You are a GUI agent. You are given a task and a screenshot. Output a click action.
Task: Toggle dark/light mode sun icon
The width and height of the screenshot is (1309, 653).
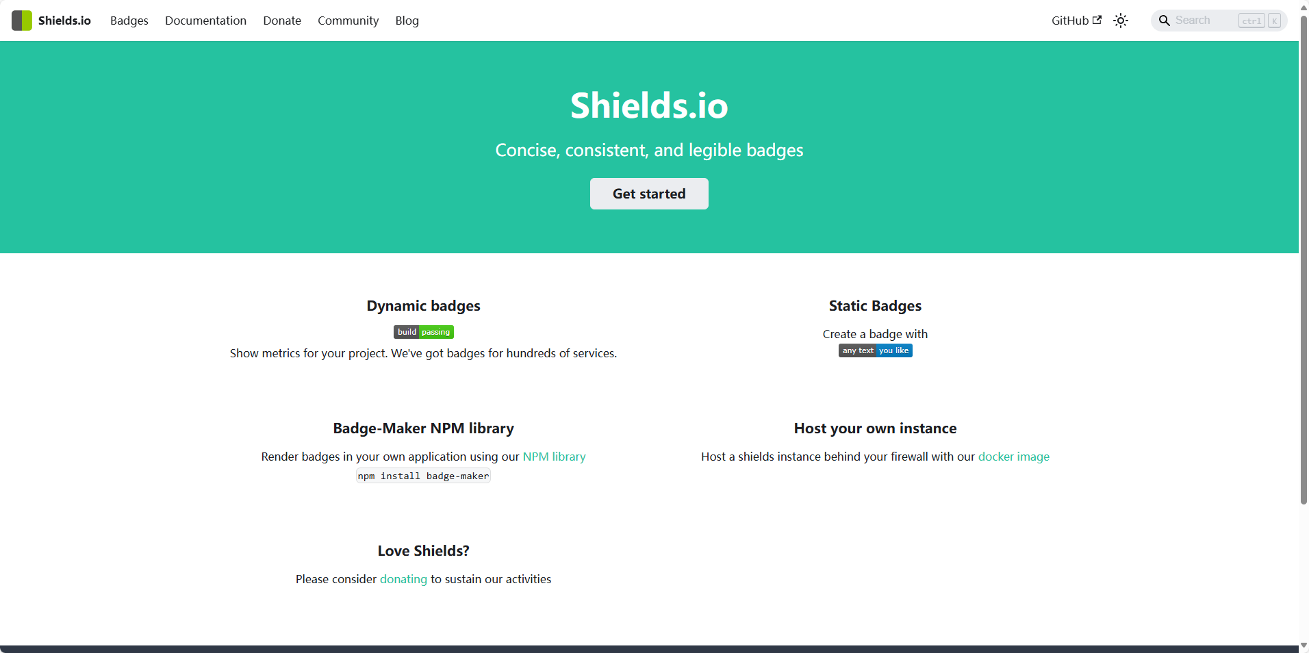[1121, 21]
